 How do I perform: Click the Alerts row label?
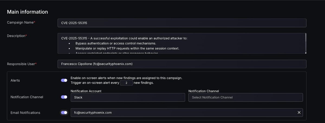(15, 80)
